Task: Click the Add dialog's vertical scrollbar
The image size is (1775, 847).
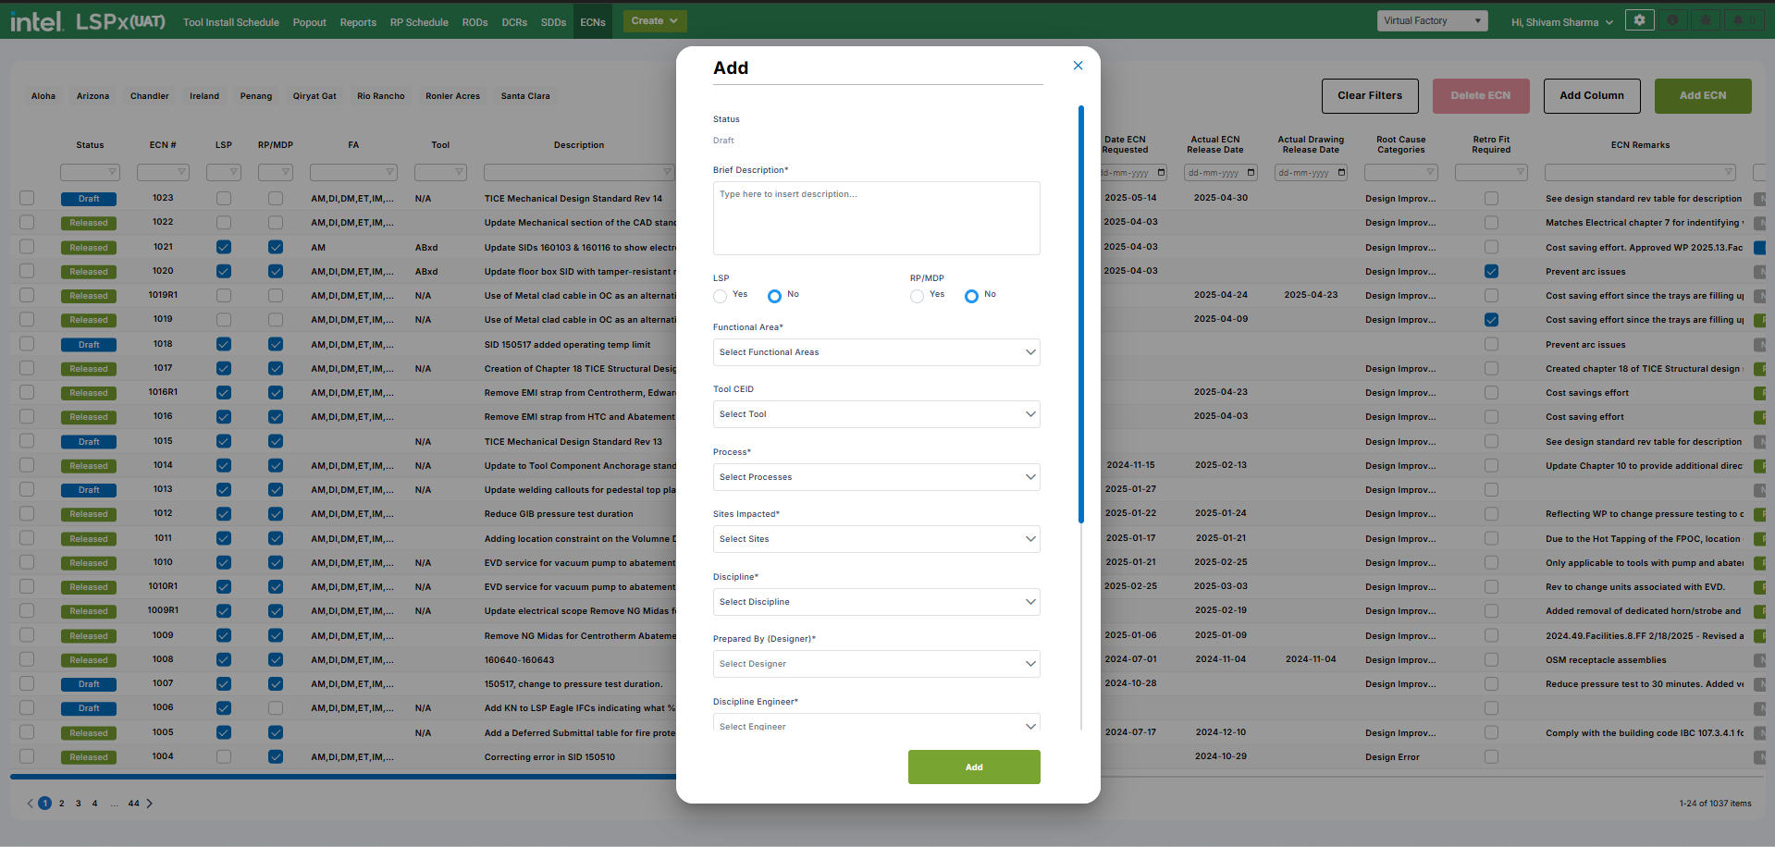Action: 1080,314
